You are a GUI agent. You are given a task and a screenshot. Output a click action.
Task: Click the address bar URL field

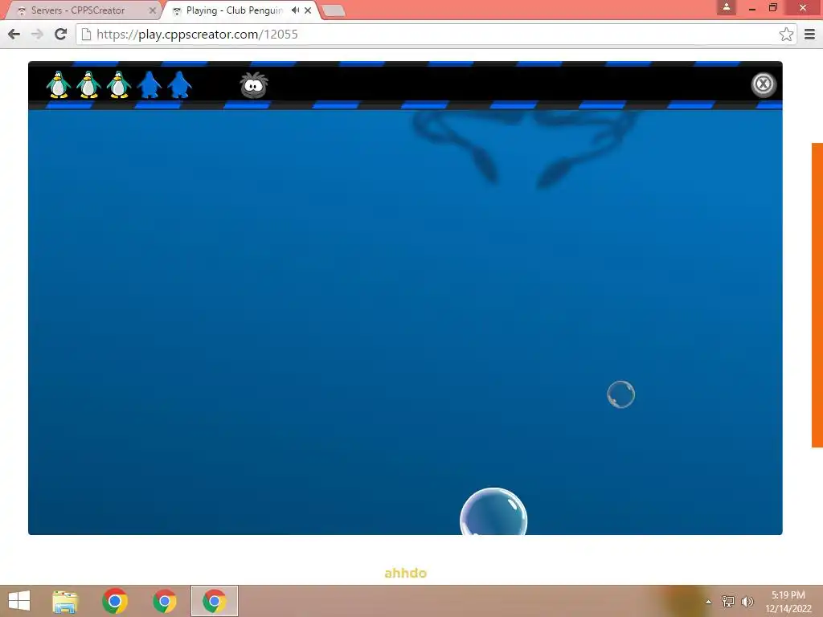coord(436,35)
